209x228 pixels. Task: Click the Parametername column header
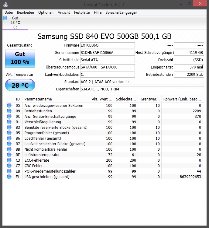[x=56, y=99]
